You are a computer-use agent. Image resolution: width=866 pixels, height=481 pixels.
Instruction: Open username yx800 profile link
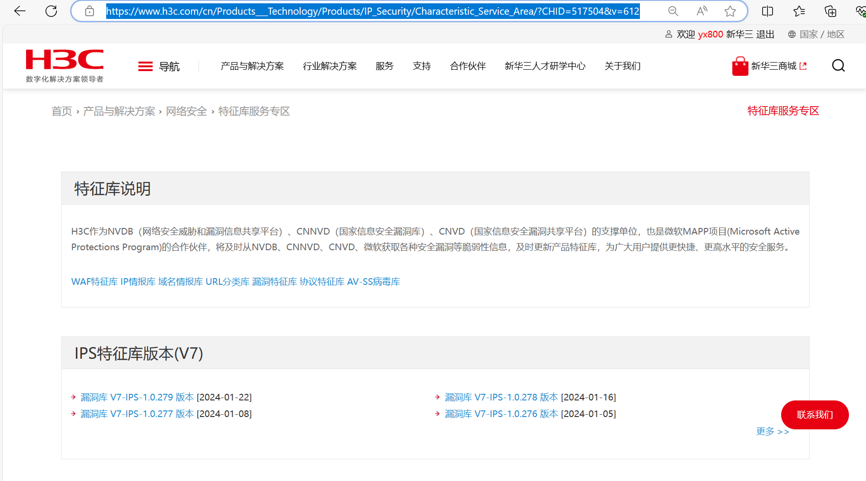point(711,34)
